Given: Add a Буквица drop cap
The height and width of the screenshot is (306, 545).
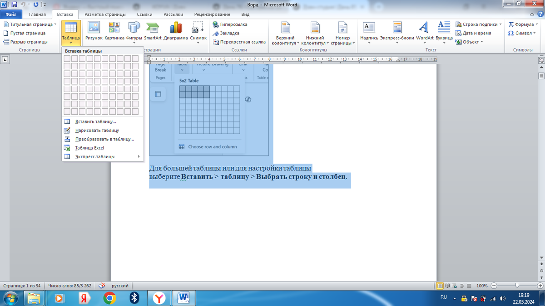Looking at the screenshot, I should tap(444, 33).
